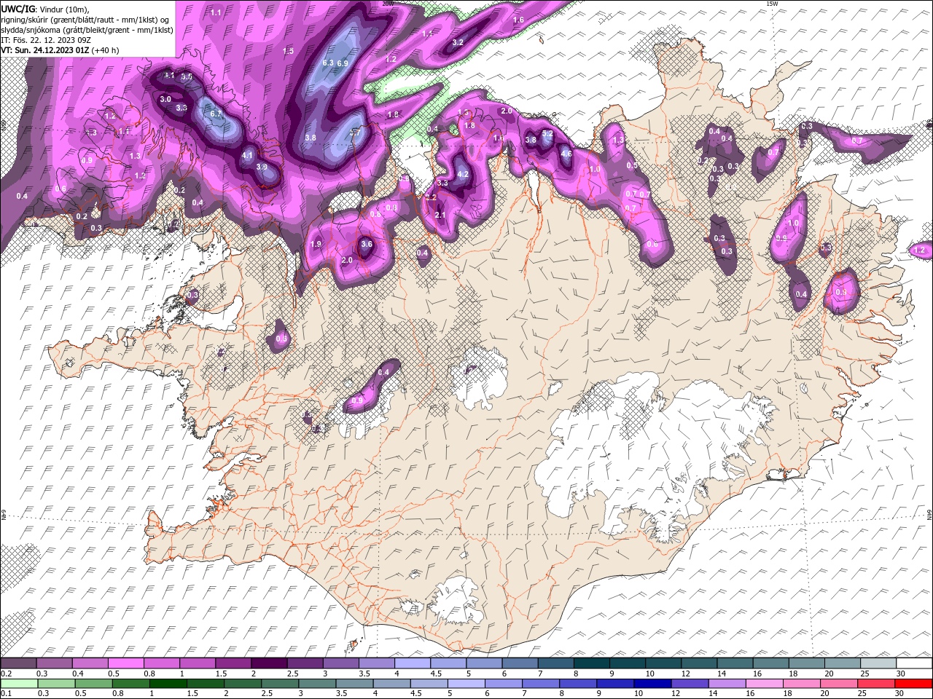This screenshot has height=699, width=933.
Task: Click top legend swatch between 2 and 2.5
Action: tap(269, 663)
